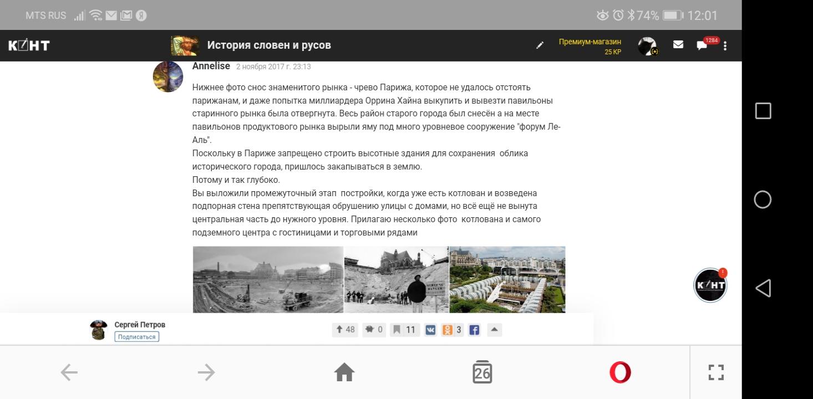Screen dimensions: 813x399
Task: Go forward with the browser forward arrow
Action: point(206,372)
